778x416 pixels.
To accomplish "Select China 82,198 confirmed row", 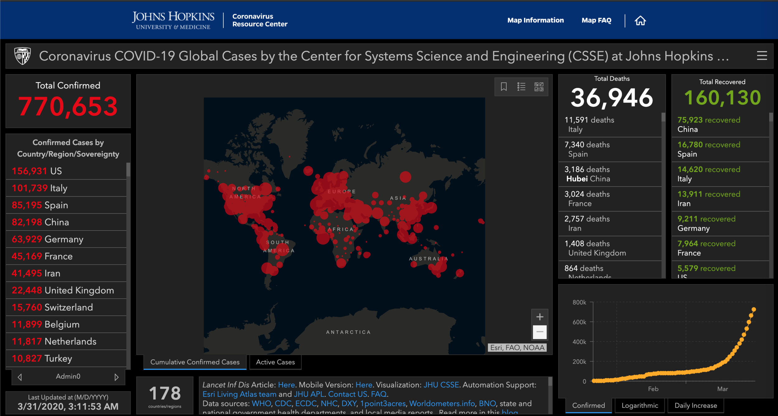I will (66, 222).
